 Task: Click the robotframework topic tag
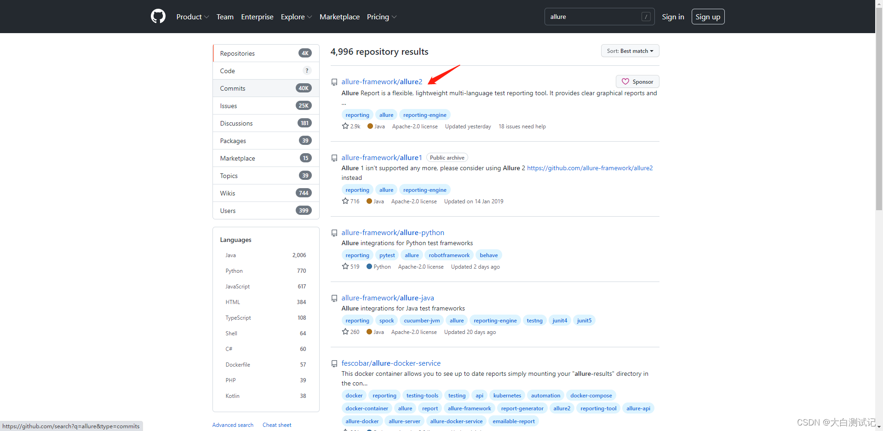[x=449, y=255]
